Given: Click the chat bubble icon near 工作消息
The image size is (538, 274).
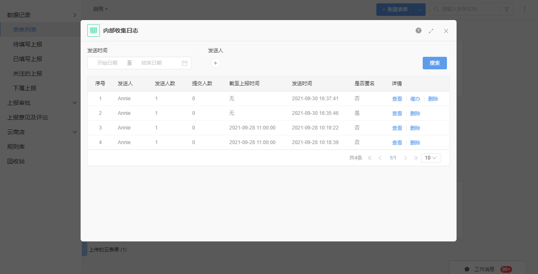Looking at the screenshot, I should [467, 269].
